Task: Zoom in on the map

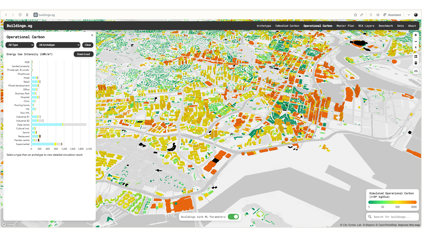Action: [x=416, y=35]
